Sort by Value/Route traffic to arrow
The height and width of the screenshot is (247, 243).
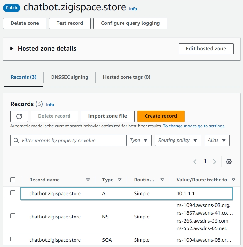tap(234, 180)
